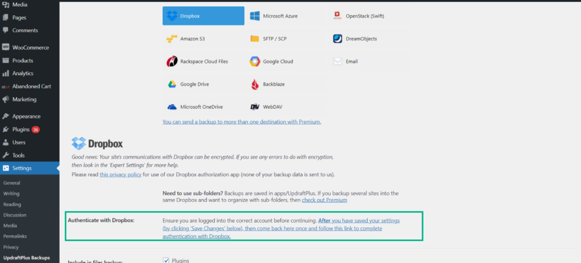The width and height of the screenshot is (581, 263).
Task: Open the Tools menu
Action: pos(30,155)
